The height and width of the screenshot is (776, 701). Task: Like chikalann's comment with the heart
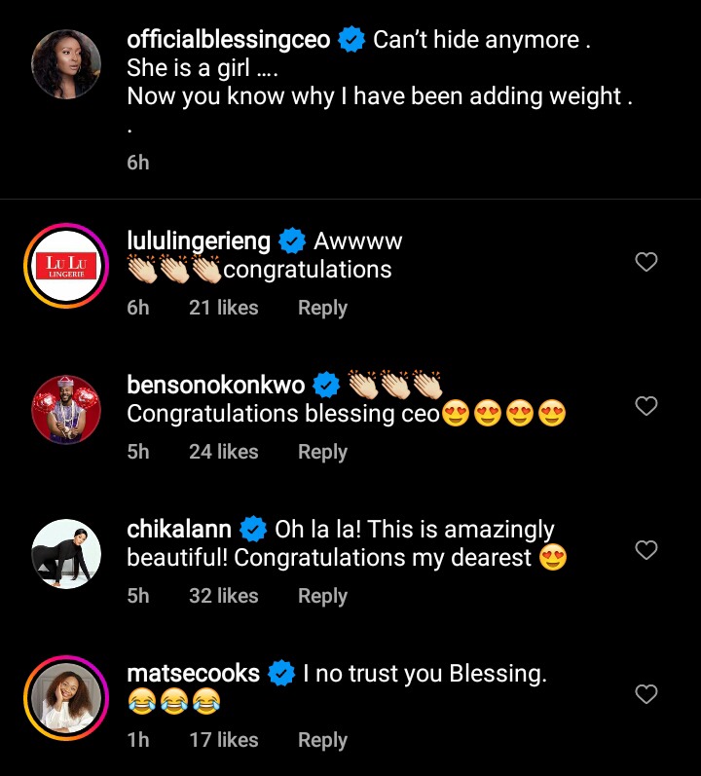[646, 550]
